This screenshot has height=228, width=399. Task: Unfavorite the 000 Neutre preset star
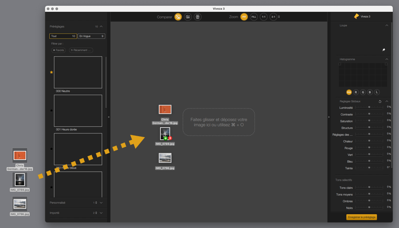point(51,72)
